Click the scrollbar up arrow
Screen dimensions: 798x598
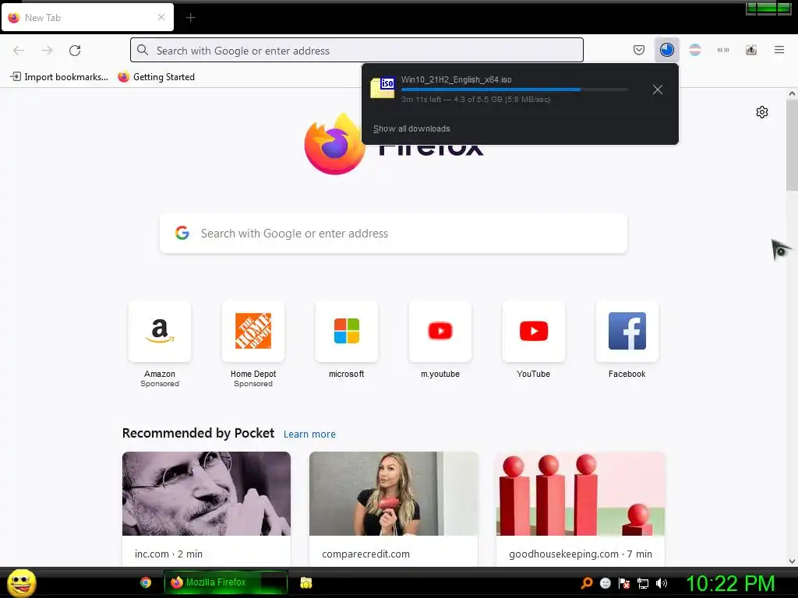point(792,93)
